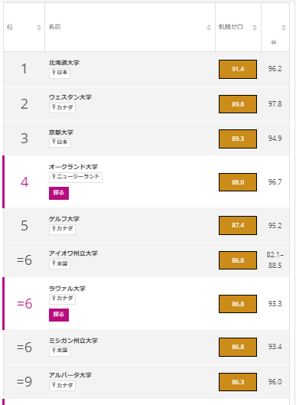Click the 名前 column header
The height and width of the screenshot is (405, 296).
click(54, 27)
